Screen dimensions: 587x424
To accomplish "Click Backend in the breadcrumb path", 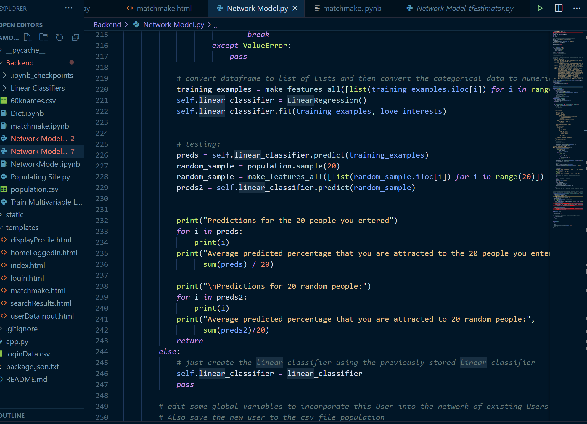I will point(107,25).
